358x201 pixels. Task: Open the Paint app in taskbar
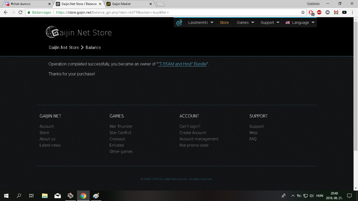[x=96, y=196]
